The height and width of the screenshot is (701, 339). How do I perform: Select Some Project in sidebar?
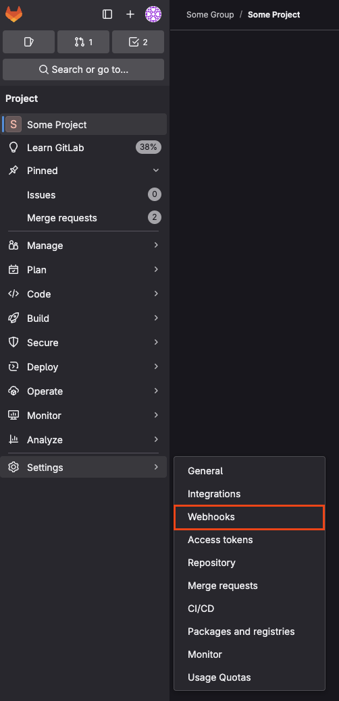click(x=84, y=124)
